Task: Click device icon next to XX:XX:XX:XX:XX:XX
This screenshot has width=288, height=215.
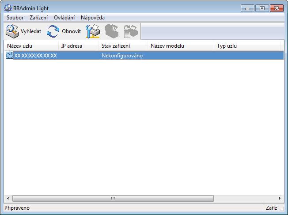Action: 10,56
